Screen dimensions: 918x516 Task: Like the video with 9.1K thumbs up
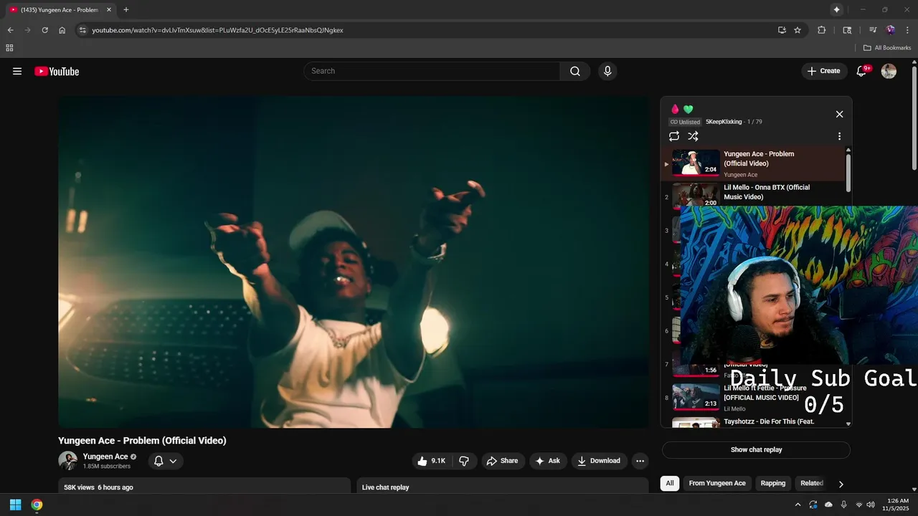pyautogui.click(x=432, y=461)
